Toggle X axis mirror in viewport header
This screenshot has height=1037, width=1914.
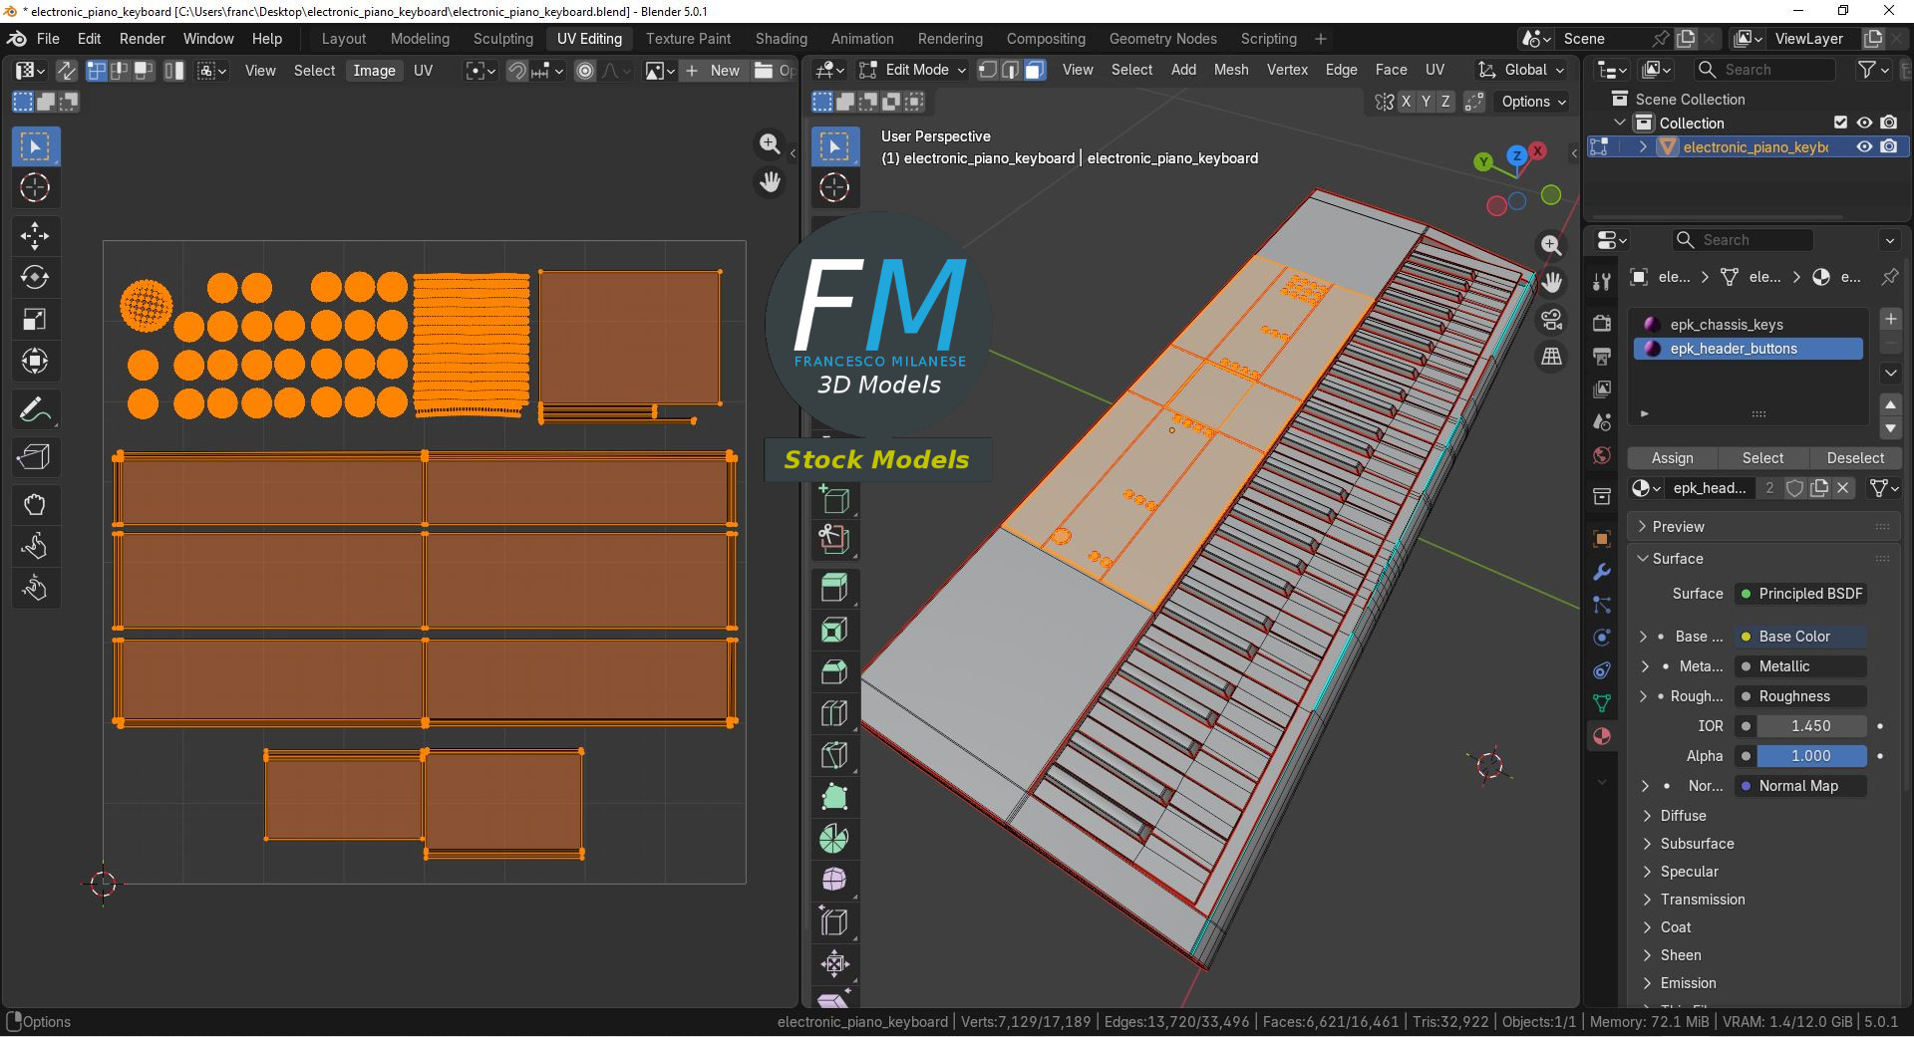[1406, 102]
